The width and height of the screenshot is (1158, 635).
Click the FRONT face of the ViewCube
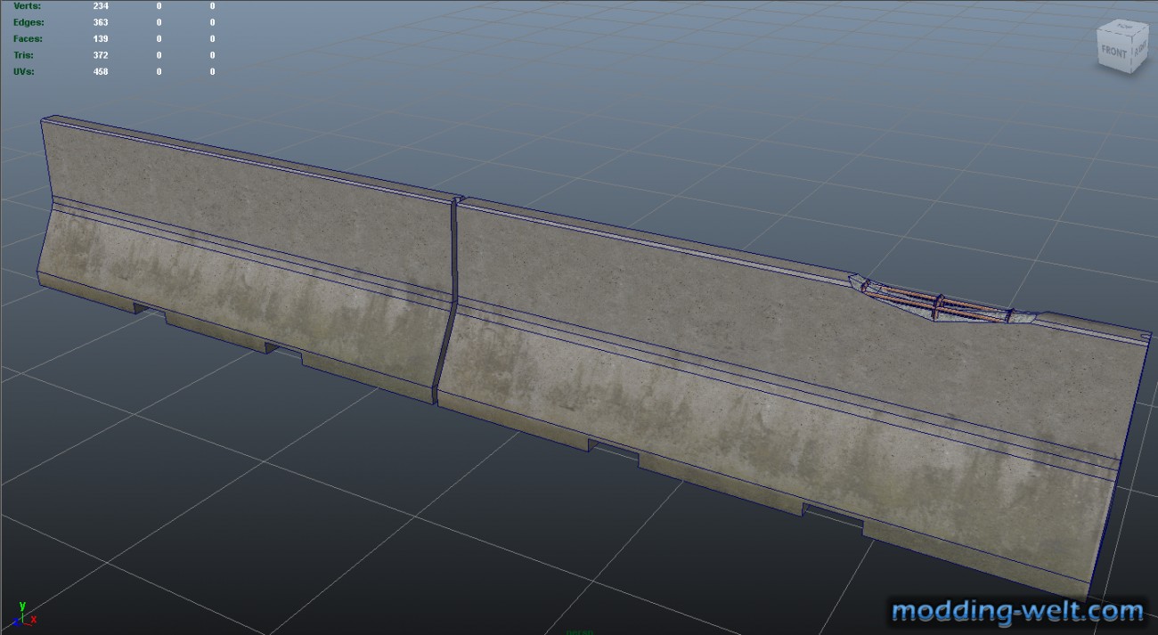[1113, 52]
